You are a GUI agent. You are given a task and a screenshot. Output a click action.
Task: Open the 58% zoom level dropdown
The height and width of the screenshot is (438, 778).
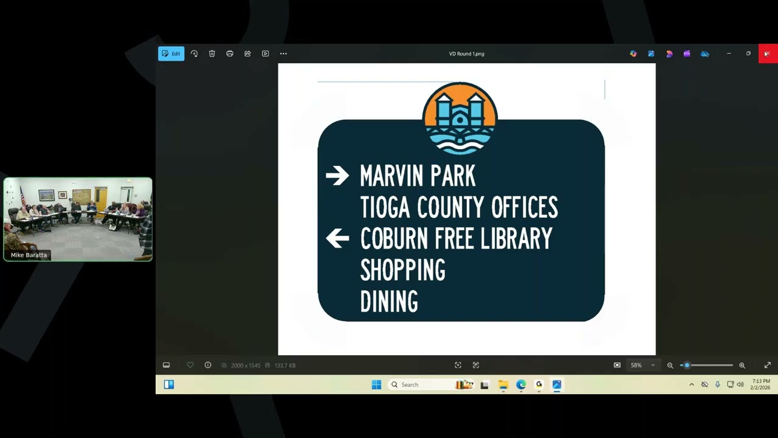[x=642, y=365]
